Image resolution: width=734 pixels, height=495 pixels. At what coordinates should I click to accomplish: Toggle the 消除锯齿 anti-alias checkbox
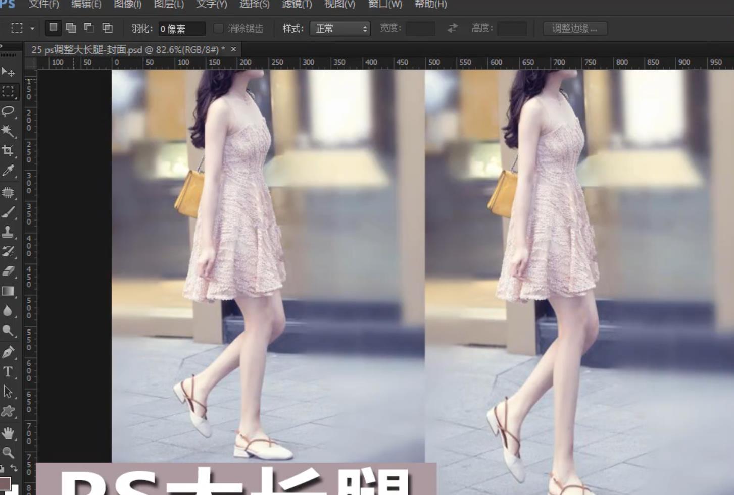pyautogui.click(x=218, y=28)
